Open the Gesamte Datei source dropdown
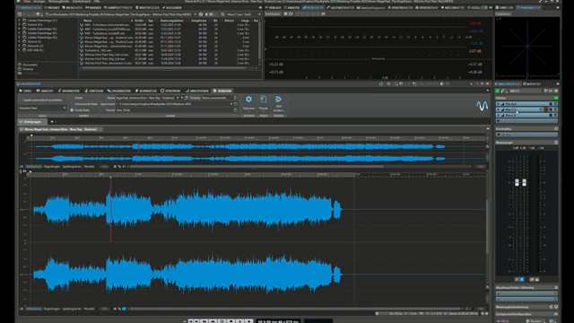Screen dimensions: 574x323 tap(42, 108)
